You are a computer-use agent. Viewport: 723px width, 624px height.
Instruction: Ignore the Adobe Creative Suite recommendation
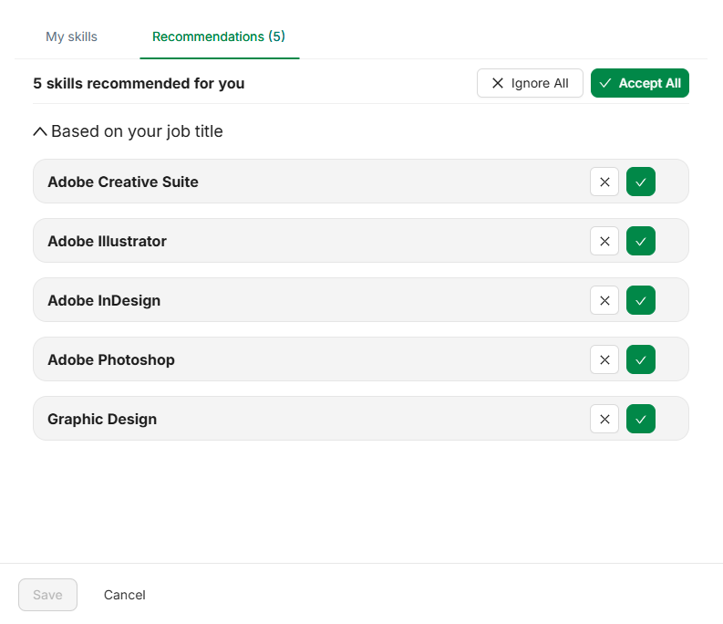point(604,182)
